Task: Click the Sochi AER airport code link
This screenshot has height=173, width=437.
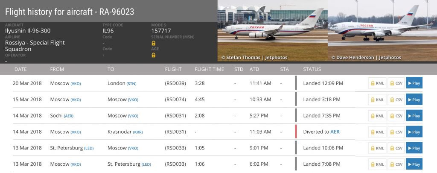Action: (69, 116)
